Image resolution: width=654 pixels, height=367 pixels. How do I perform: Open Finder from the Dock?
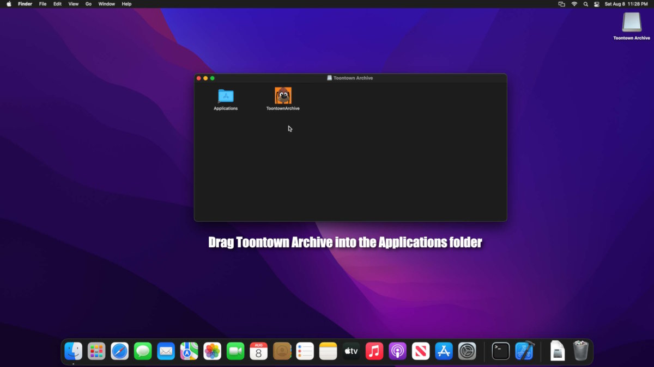pos(73,351)
